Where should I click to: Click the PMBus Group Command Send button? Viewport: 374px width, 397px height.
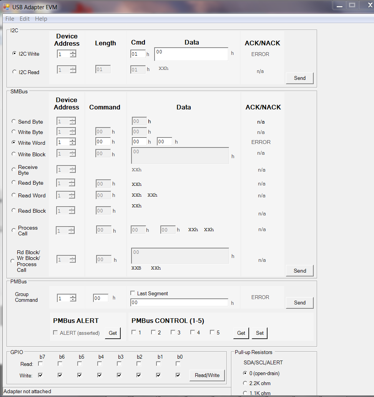[300, 303]
